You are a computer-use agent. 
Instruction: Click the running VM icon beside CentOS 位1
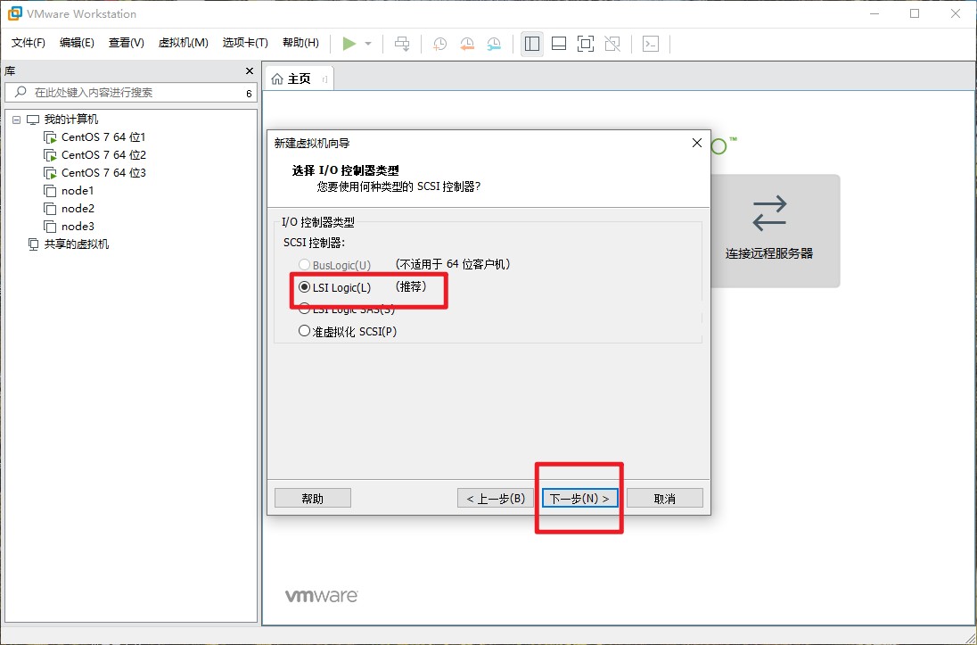pos(50,137)
